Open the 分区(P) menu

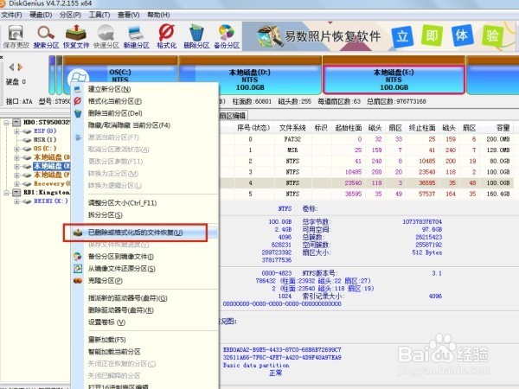click(x=70, y=15)
